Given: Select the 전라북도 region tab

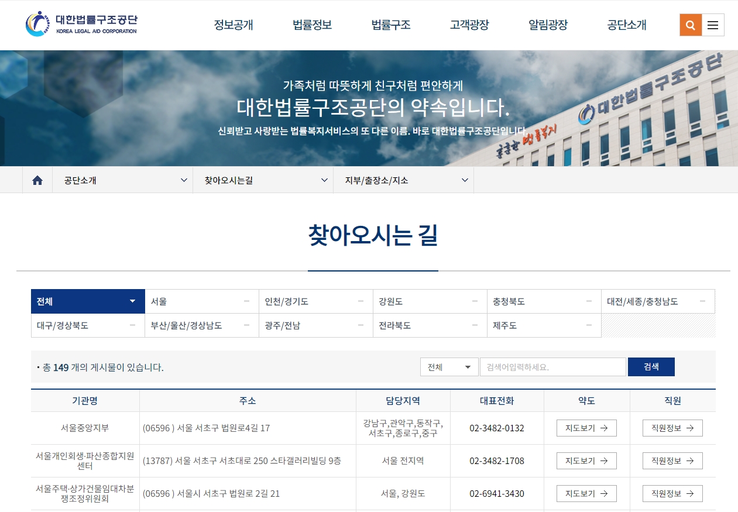Looking at the screenshot, I should (430, 325).
